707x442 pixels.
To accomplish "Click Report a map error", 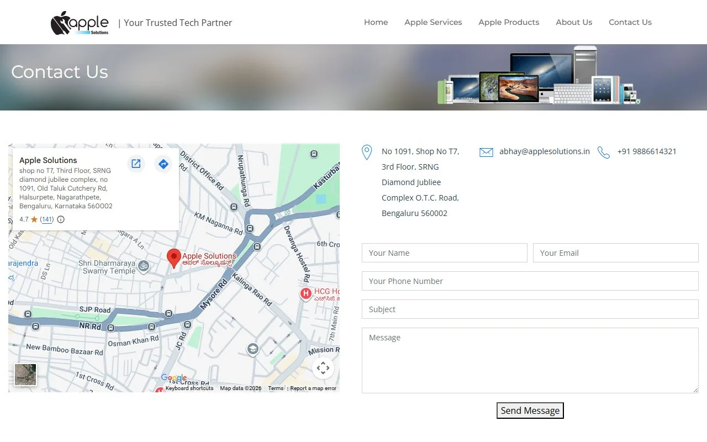I will click(313, 388).
